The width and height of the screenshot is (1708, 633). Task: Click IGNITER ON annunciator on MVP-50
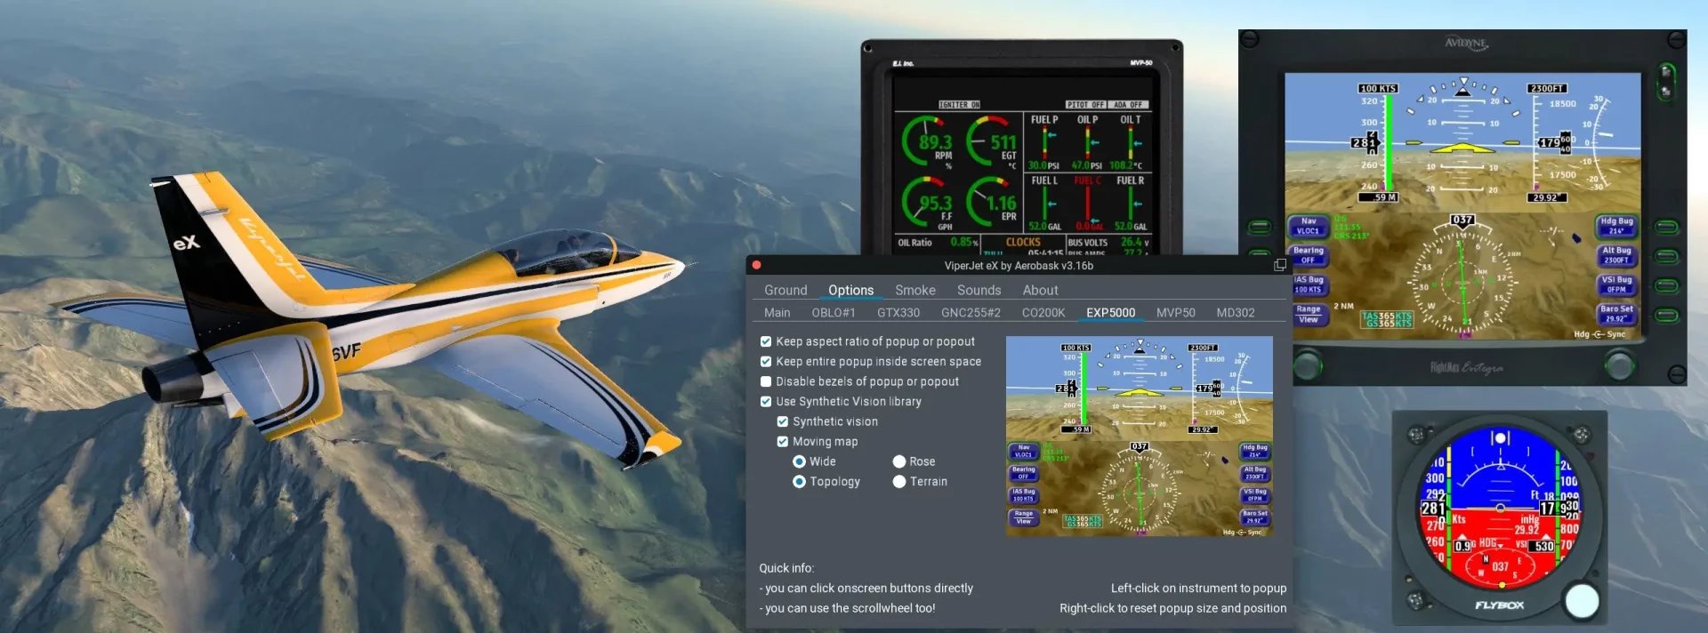[x=959, y=105]
